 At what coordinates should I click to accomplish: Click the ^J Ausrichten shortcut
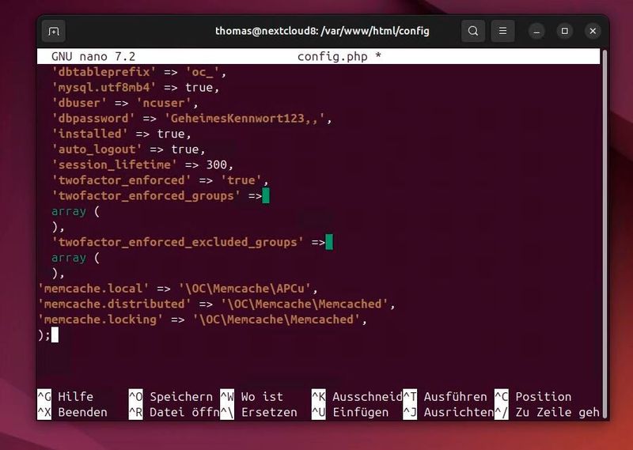click(x=449, y=413)
